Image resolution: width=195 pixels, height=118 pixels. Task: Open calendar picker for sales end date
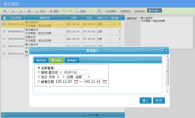pos(105,82)
